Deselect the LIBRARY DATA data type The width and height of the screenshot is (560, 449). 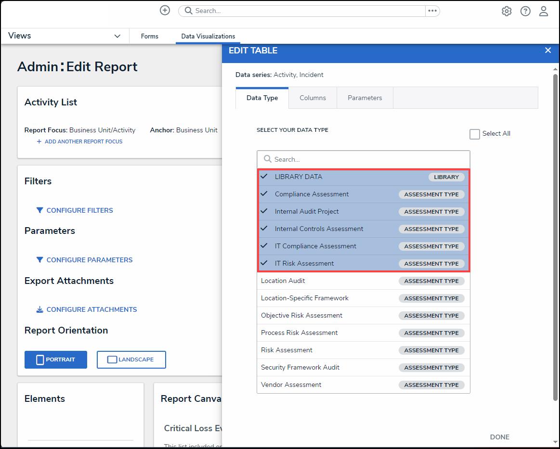point(299,177)
